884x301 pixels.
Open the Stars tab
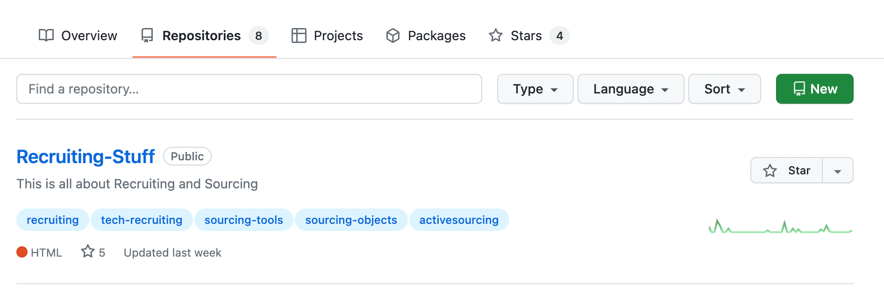(x=529, y=36)
